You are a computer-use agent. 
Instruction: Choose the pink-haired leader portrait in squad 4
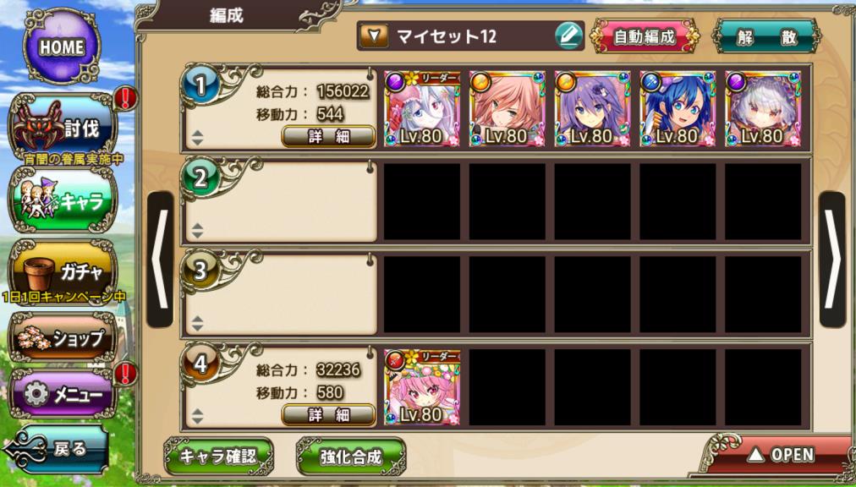coord(422,387)
